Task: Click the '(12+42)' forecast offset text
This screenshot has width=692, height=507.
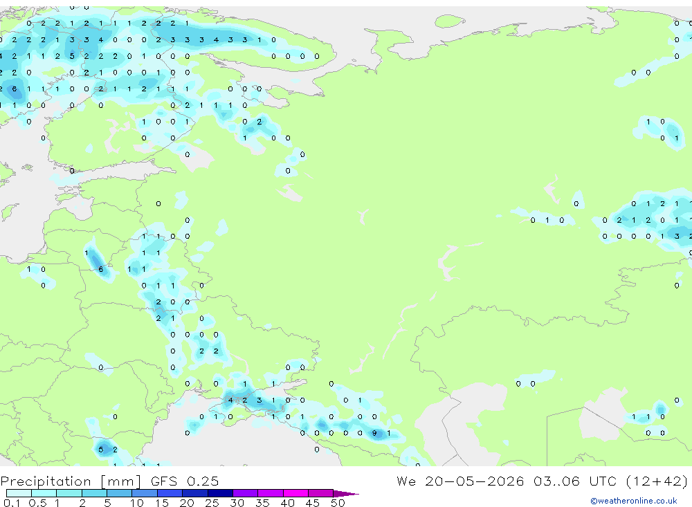Action: click(x=657, y=481)
